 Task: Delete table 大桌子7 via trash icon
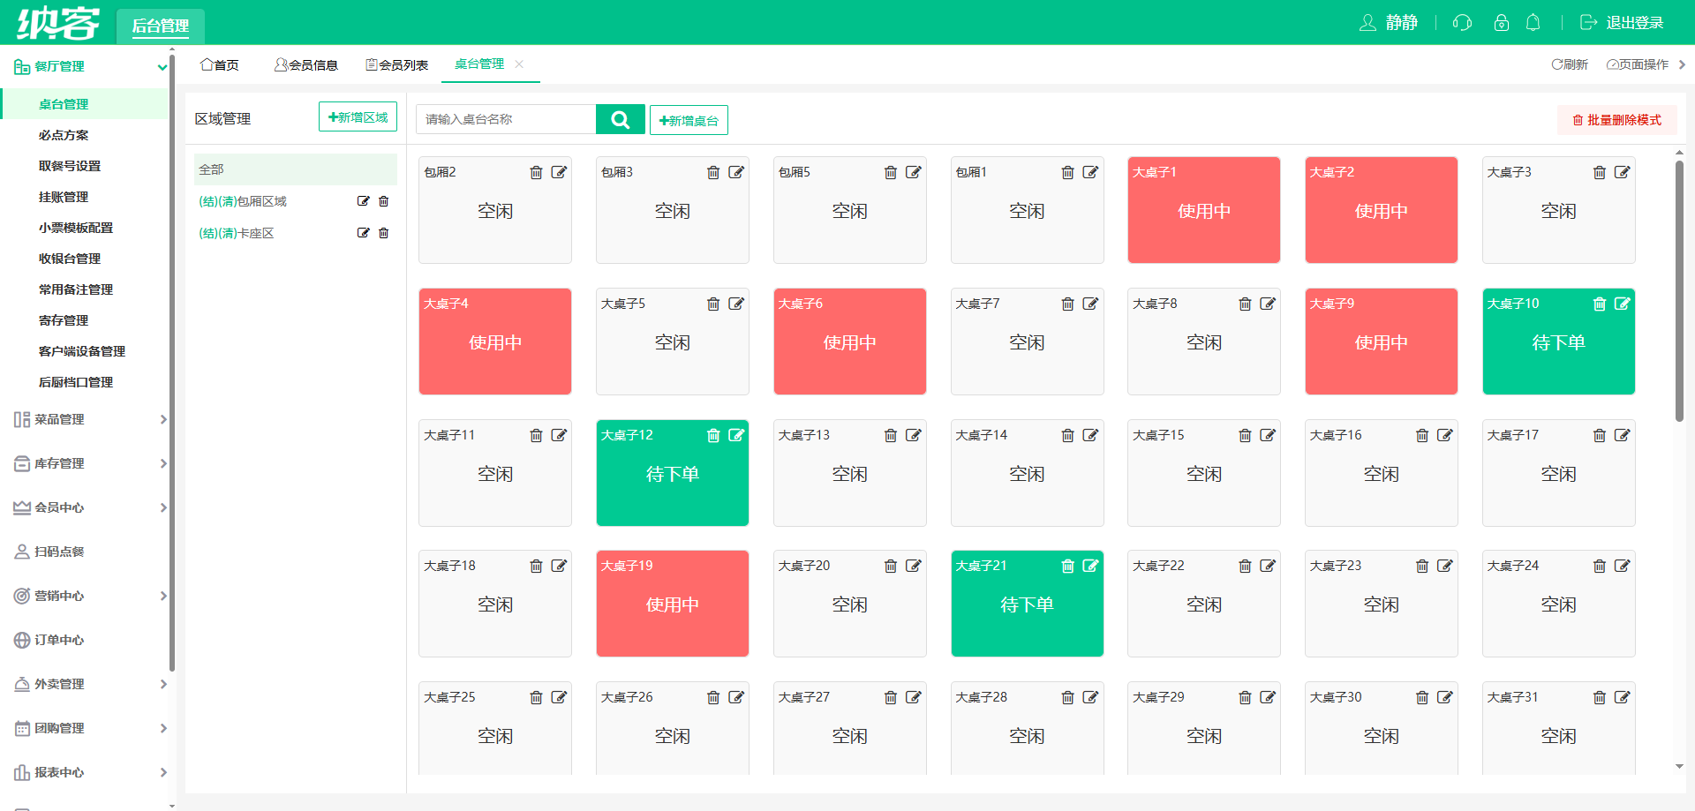point(1067,304)
